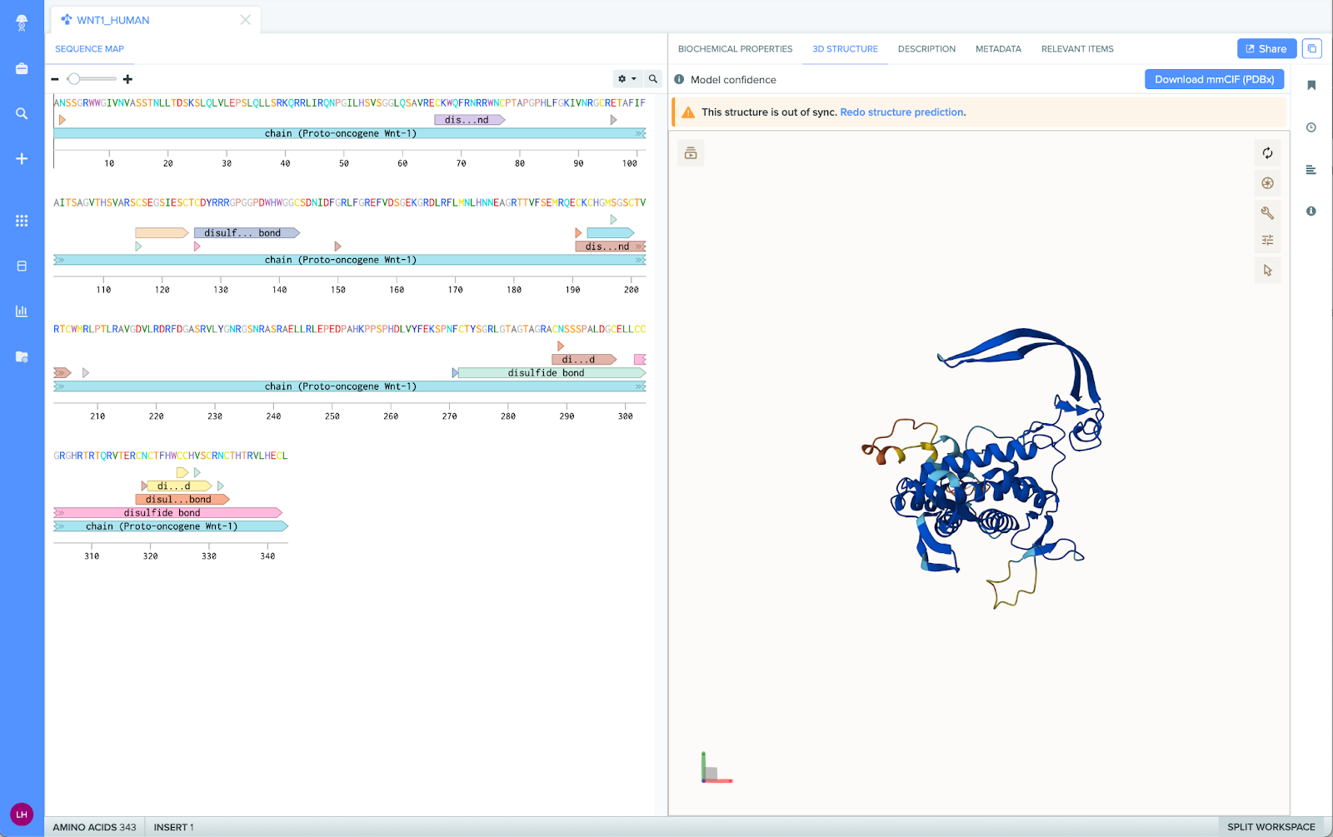
Task: Expand the chain annotation via its double chevron
Action: point(638,132)
